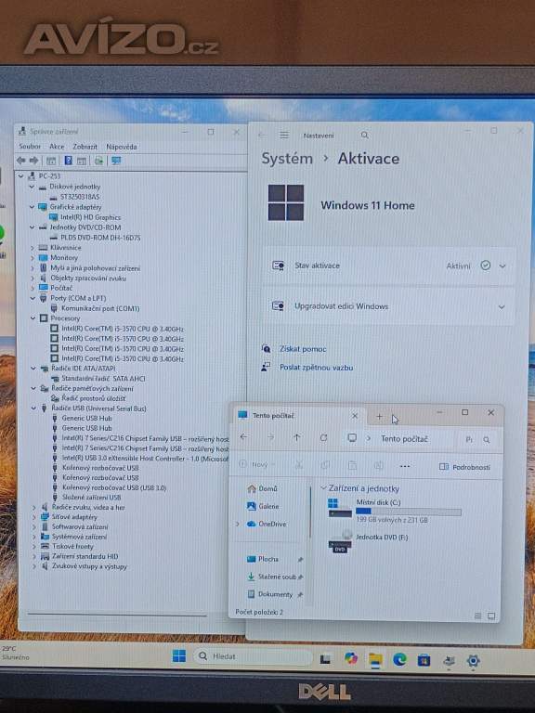This screenshot has height=713, width=535.
Task: Select Komunikační port (COM1)
Action: pos(100,308)
